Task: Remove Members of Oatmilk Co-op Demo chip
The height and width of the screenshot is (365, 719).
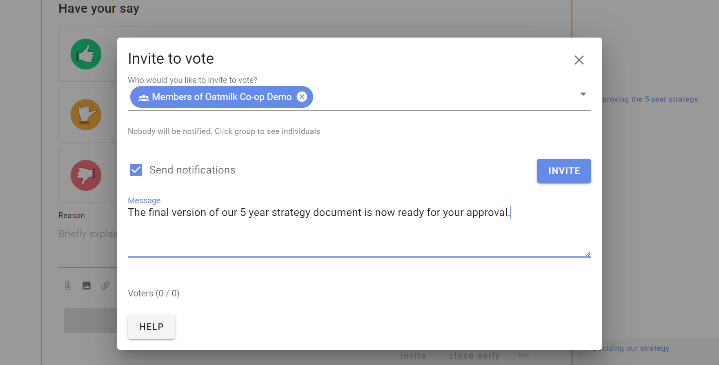Action: tap(302, 97)
